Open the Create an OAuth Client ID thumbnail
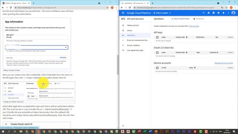The width and height of the screenshot is (238, 134). pos(39,91)
